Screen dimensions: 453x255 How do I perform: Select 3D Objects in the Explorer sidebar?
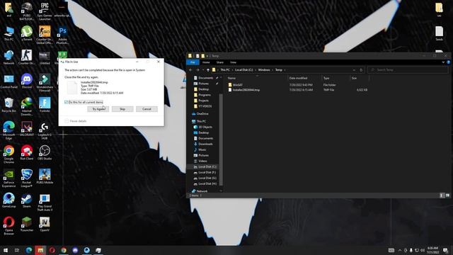click(205, 127)
